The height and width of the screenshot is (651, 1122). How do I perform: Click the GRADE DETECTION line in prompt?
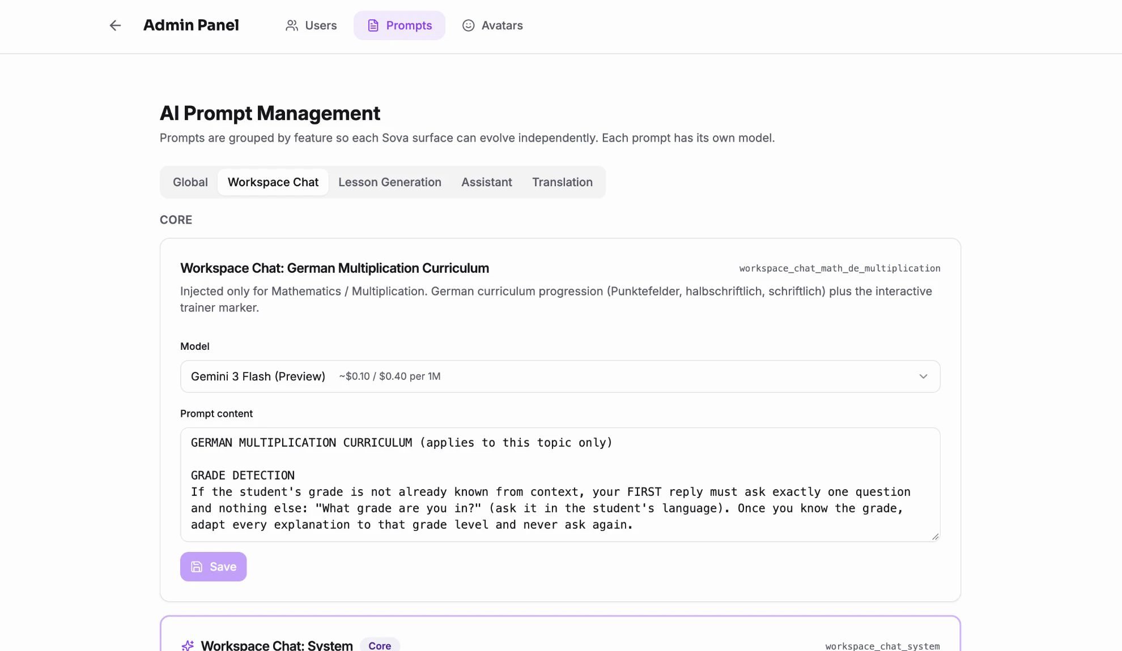point(243,476)
